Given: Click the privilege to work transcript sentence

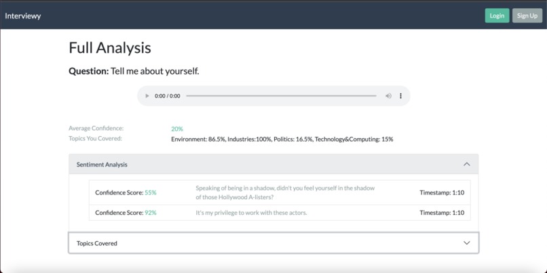Looking at the screenshot, I should point(251,213).
